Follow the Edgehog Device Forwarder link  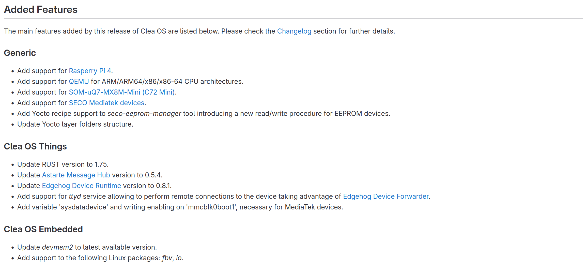coord(386,196)
